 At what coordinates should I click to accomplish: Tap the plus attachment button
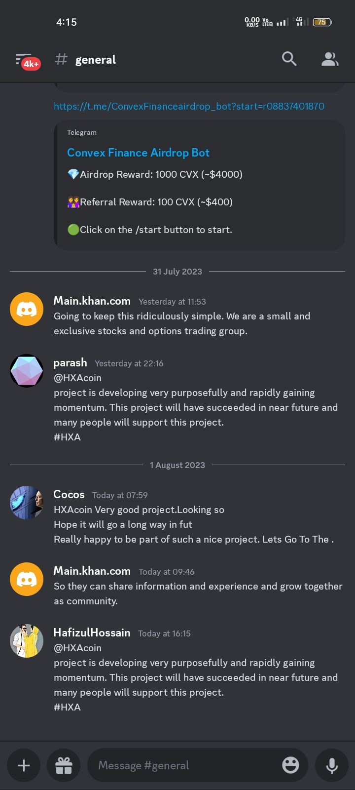(24, 765)
